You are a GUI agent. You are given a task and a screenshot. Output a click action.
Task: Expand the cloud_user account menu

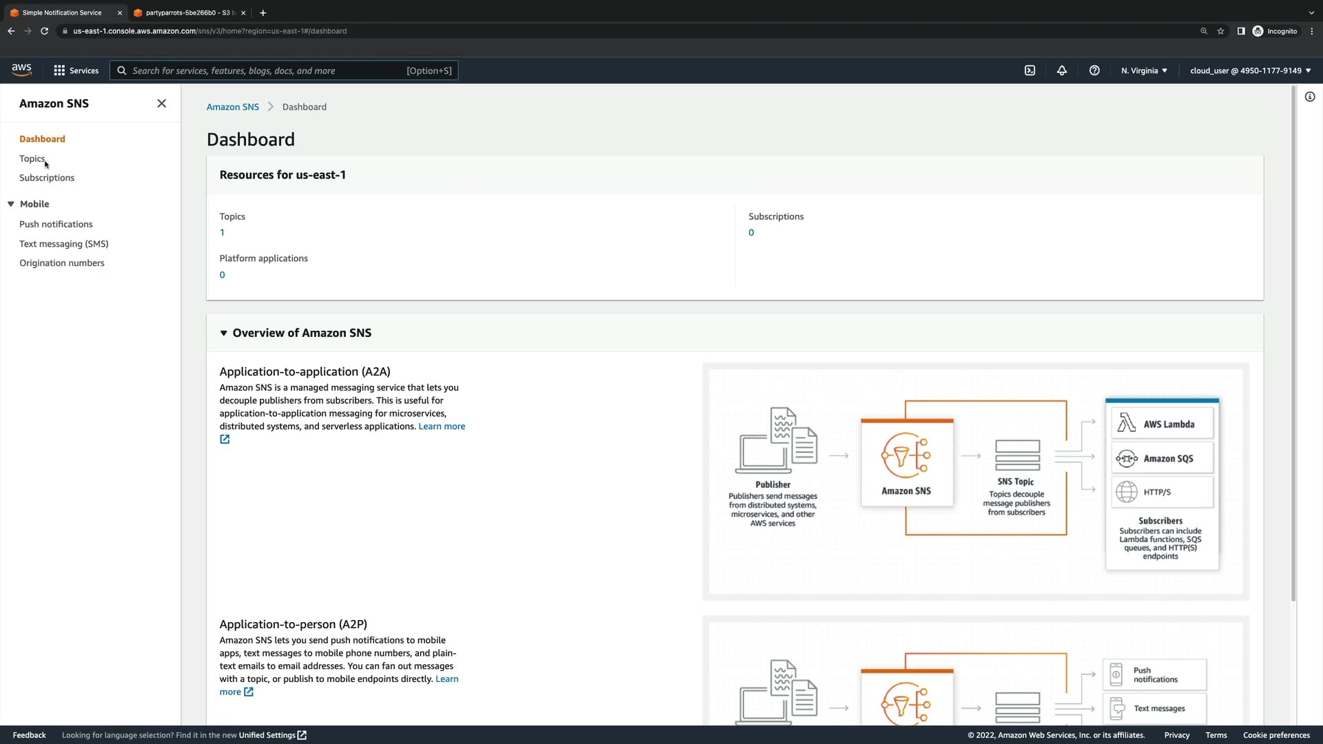[x=1250, y=70]
